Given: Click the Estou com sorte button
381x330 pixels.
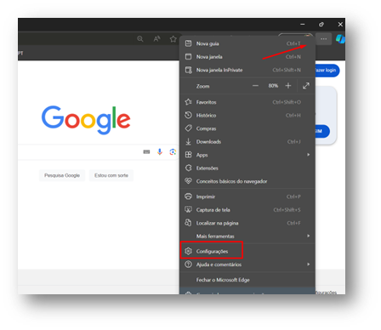Looking at the screenshot, I should pos(111,175).
